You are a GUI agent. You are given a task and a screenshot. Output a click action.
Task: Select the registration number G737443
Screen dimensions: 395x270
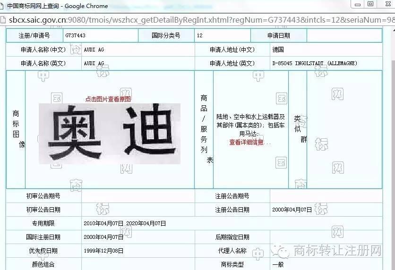[75, 36]
